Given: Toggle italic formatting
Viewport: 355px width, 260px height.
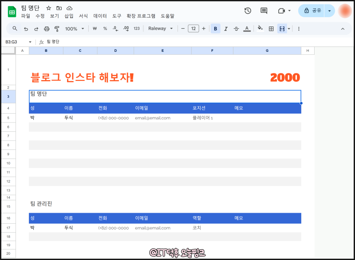Looking at the screenshot, I should (x=226, y=29).
